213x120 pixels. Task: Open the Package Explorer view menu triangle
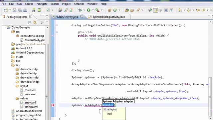click(x=47, y=22)
